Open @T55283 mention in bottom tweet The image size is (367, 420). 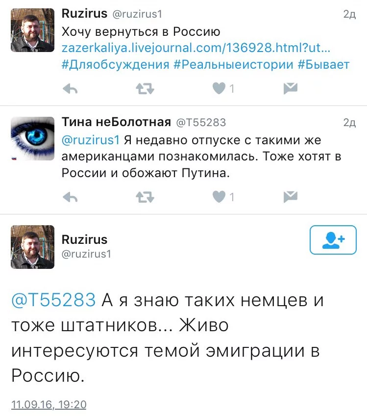[53, 300]
